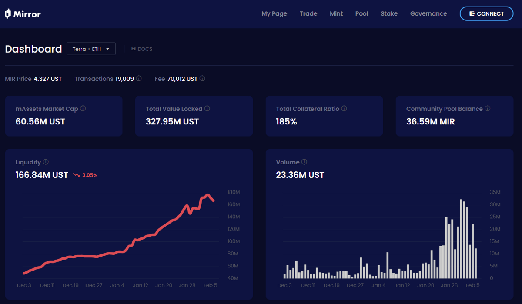Image resolution: width=522 pixels, height=304 pixels.
Task: Click the Liquidity info icon
Action: click(46, 162)
